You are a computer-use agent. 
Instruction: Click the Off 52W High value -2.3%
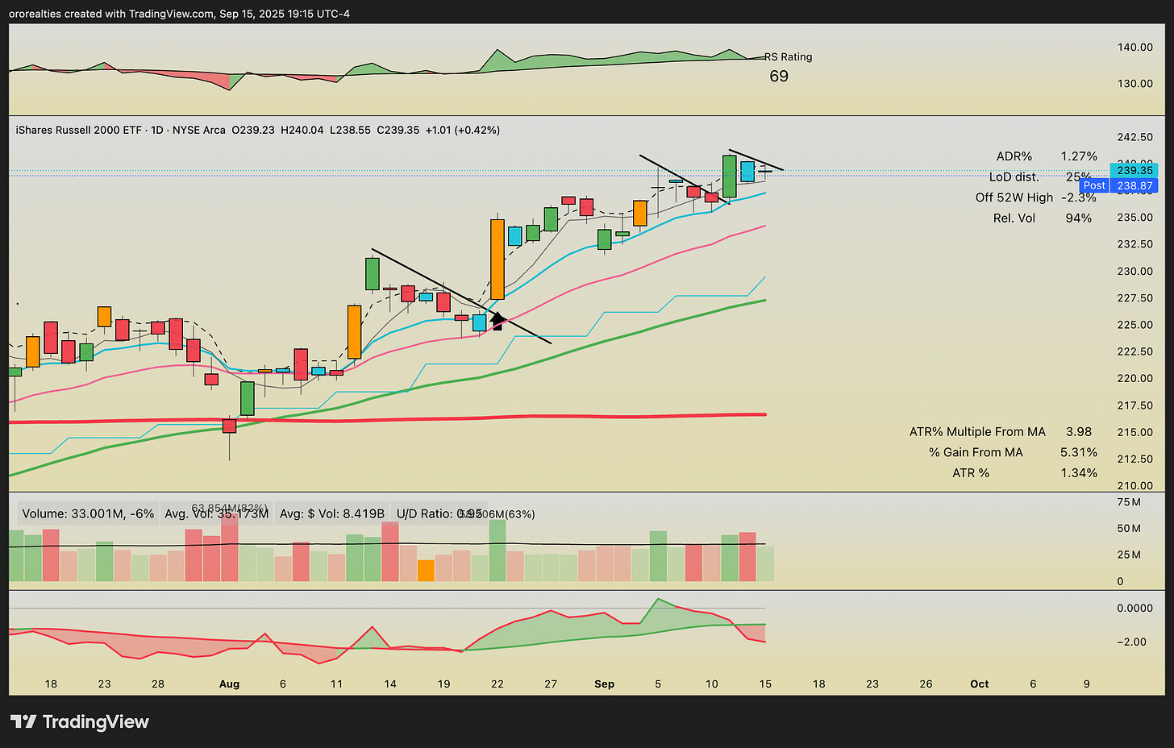coord(1079,197)
